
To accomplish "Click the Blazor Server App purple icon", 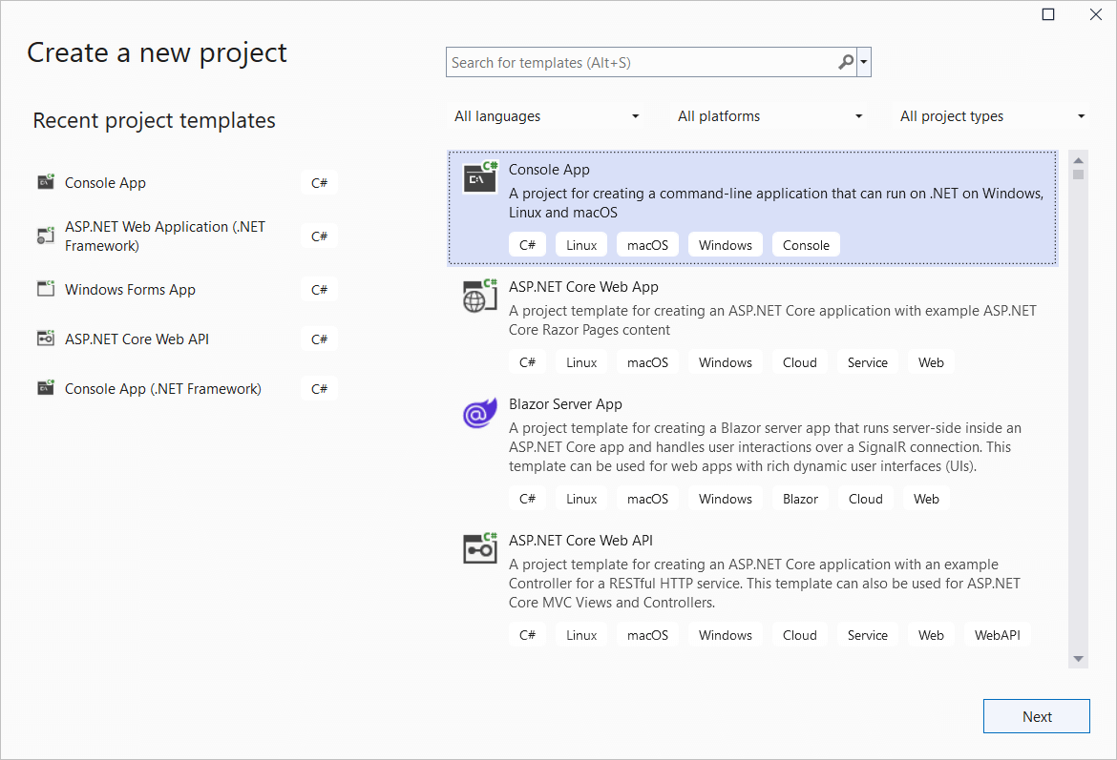I will click(477, 414).
